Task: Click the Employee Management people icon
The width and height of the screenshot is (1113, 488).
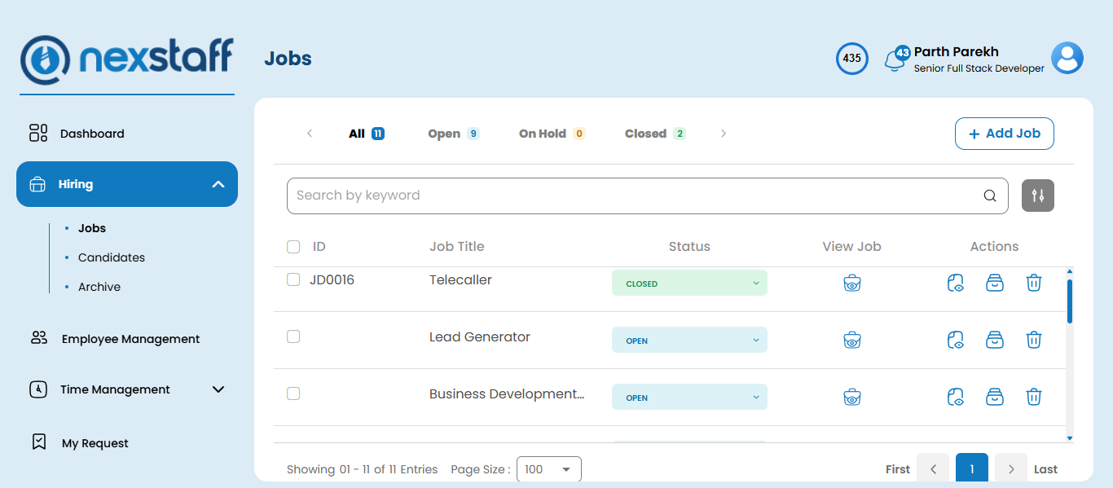Action: point(39,338)
